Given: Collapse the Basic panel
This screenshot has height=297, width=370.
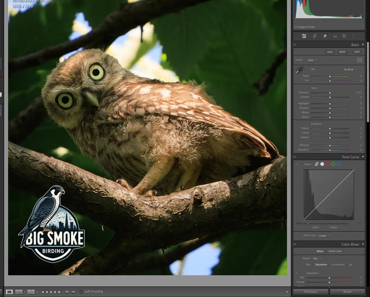Looking at the screenshot, I should pos(363,45).
